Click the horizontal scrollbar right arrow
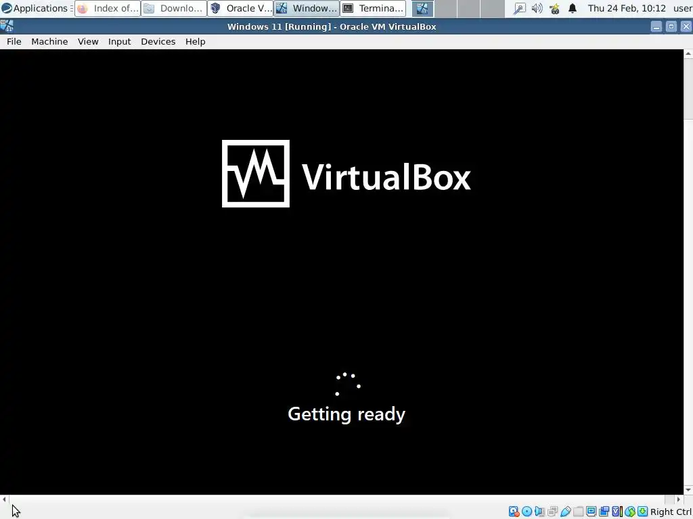This screenshot has width=693, height=519. pos(679,499)
